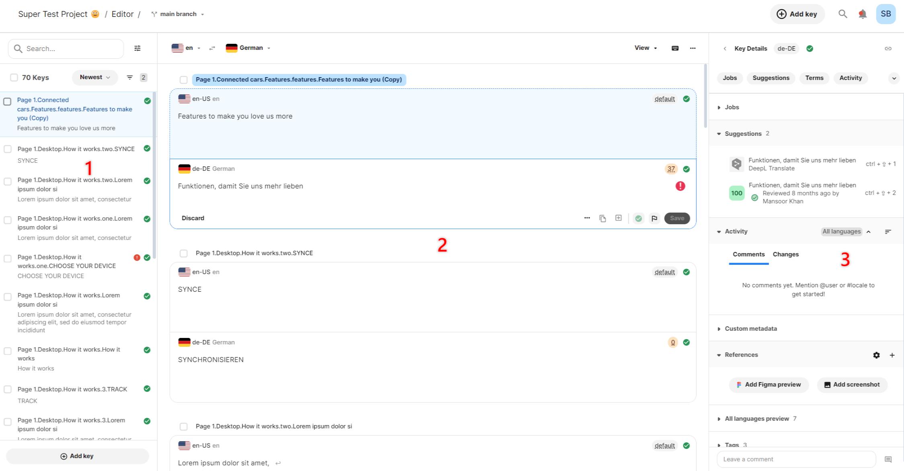This screenshot has height=471, width=904.
Task: Click the swap languages arrows icon
Action: coord(212,48)
